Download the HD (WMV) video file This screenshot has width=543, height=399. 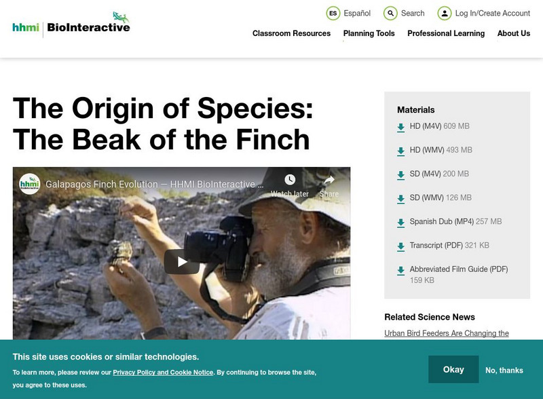[422, 148]
